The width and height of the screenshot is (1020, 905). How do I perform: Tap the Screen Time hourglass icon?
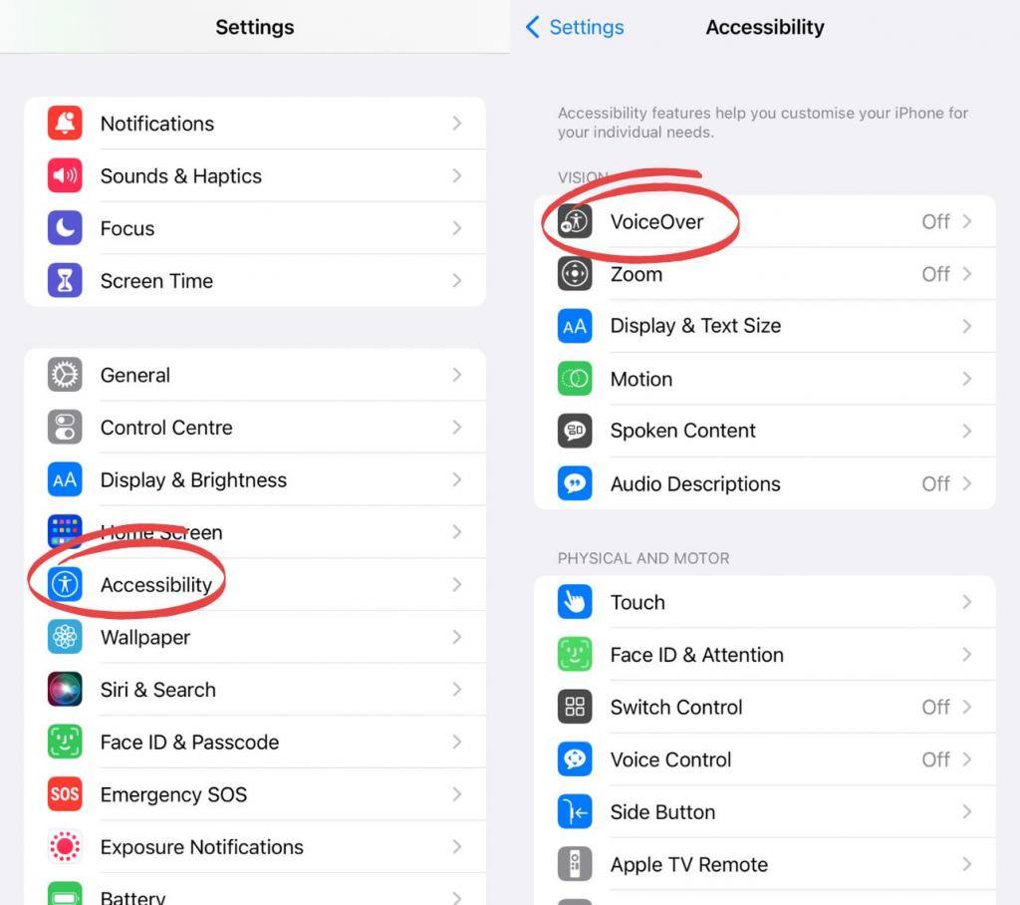tap(65, 281)
